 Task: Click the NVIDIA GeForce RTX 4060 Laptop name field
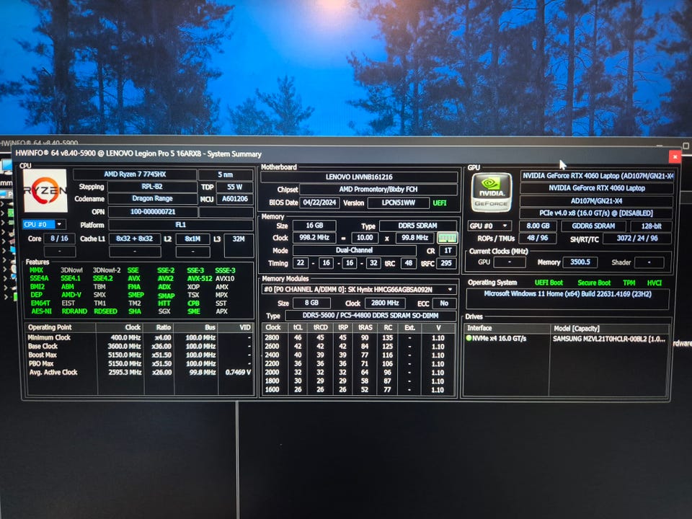597,188
